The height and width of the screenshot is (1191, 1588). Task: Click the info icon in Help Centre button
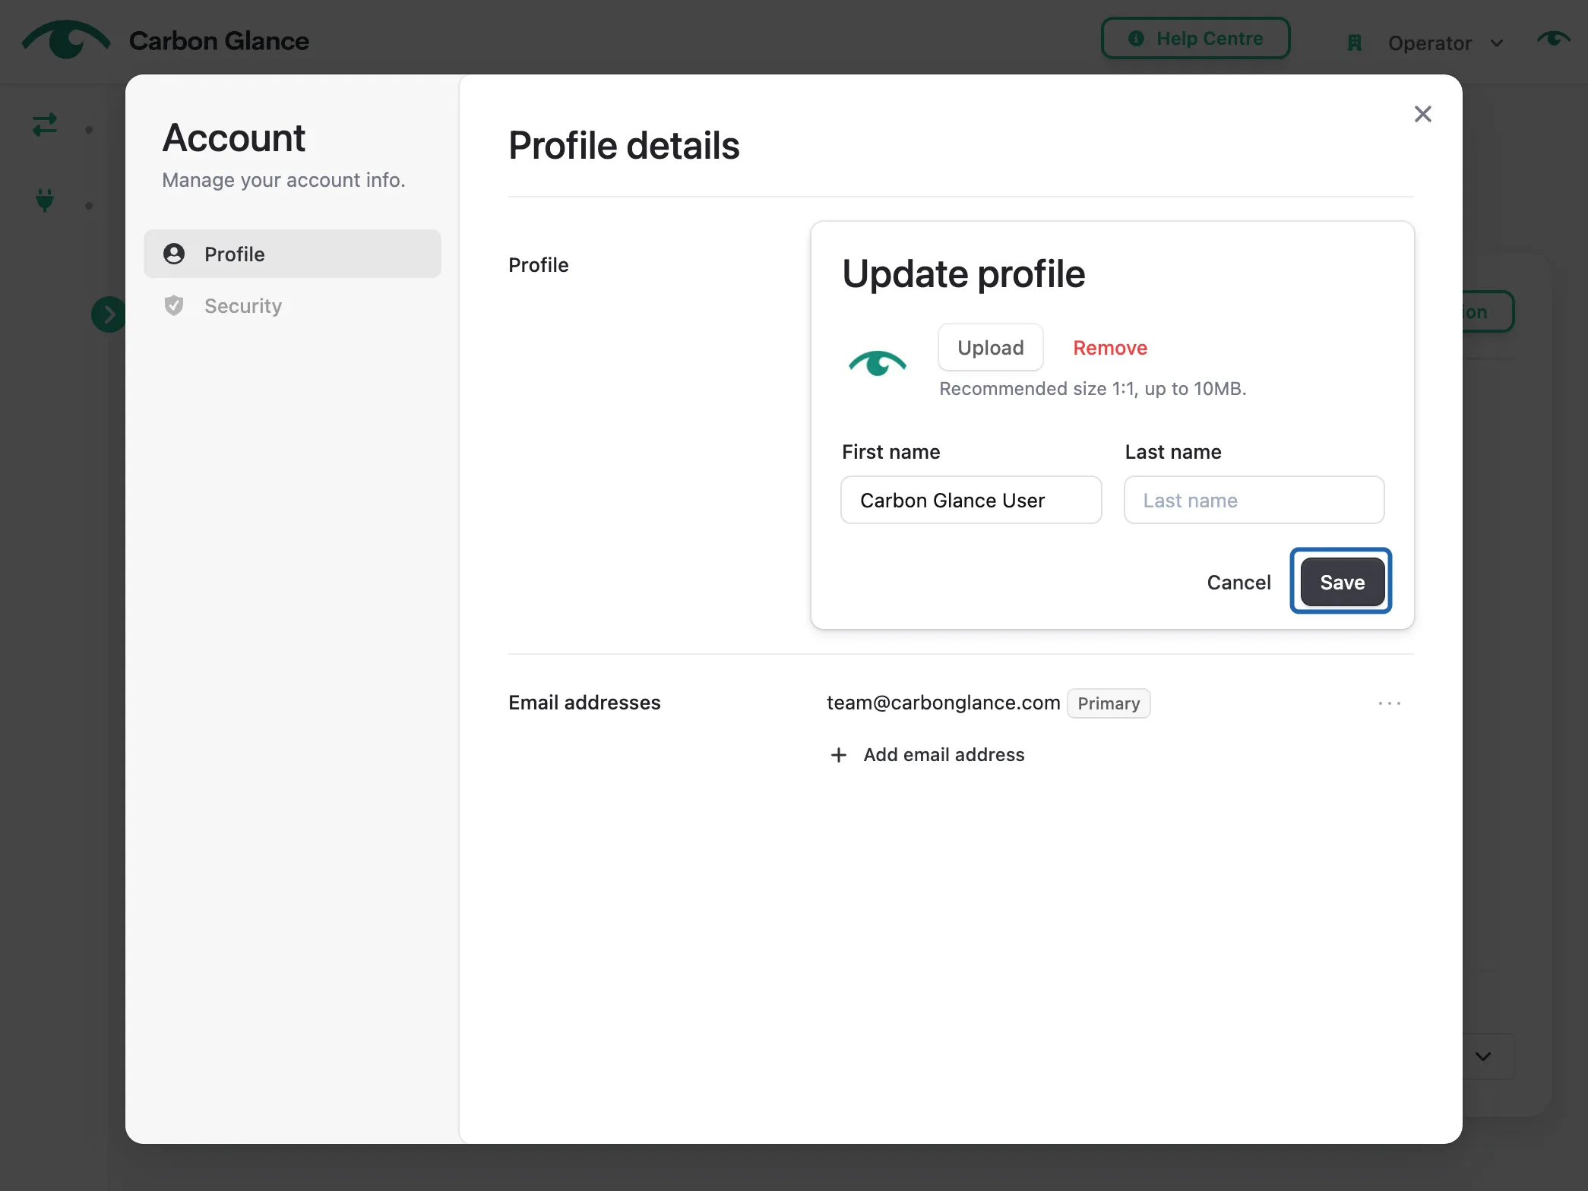(1136, 38)
